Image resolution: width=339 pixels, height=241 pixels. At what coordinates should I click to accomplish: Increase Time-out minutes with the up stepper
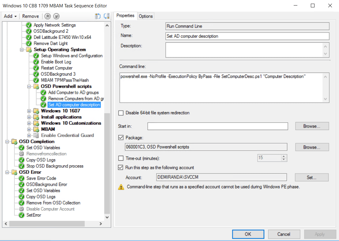(x=283, y=156)
